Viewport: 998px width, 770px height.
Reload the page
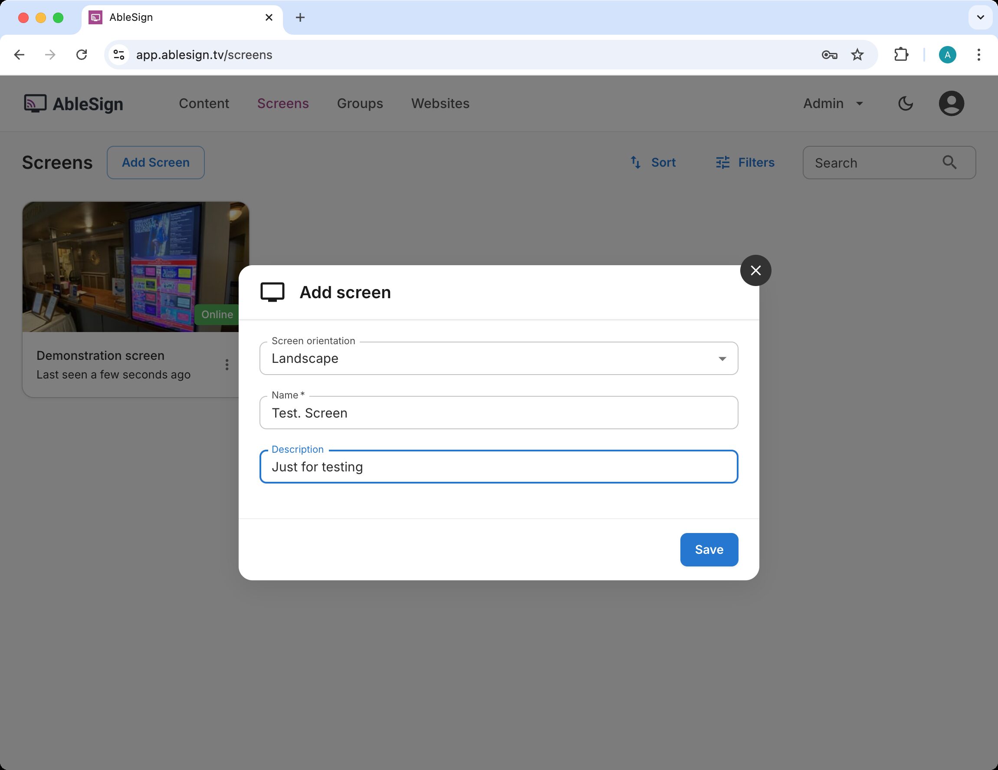pos(81,55)
